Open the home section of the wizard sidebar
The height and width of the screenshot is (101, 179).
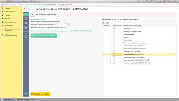click(x=26, y=14)
